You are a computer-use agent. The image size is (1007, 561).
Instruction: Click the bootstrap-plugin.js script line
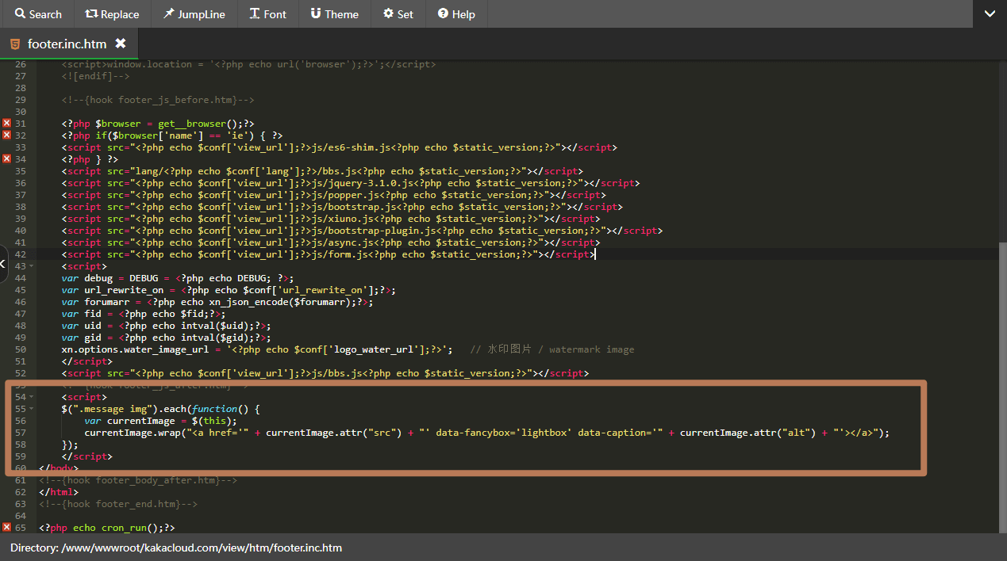pos(362,231)
